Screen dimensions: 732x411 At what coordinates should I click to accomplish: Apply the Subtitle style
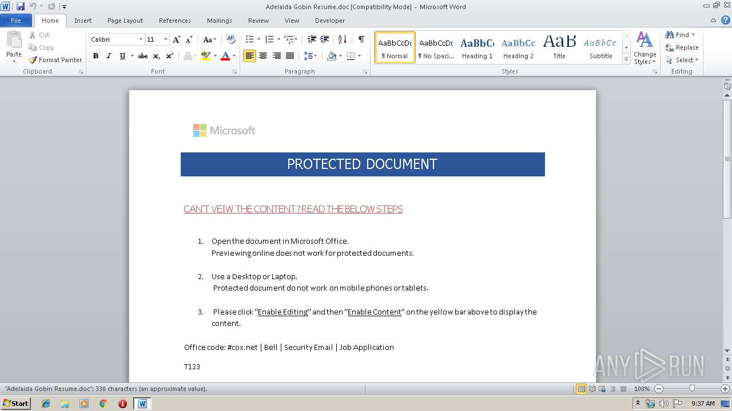pos(601,47)
